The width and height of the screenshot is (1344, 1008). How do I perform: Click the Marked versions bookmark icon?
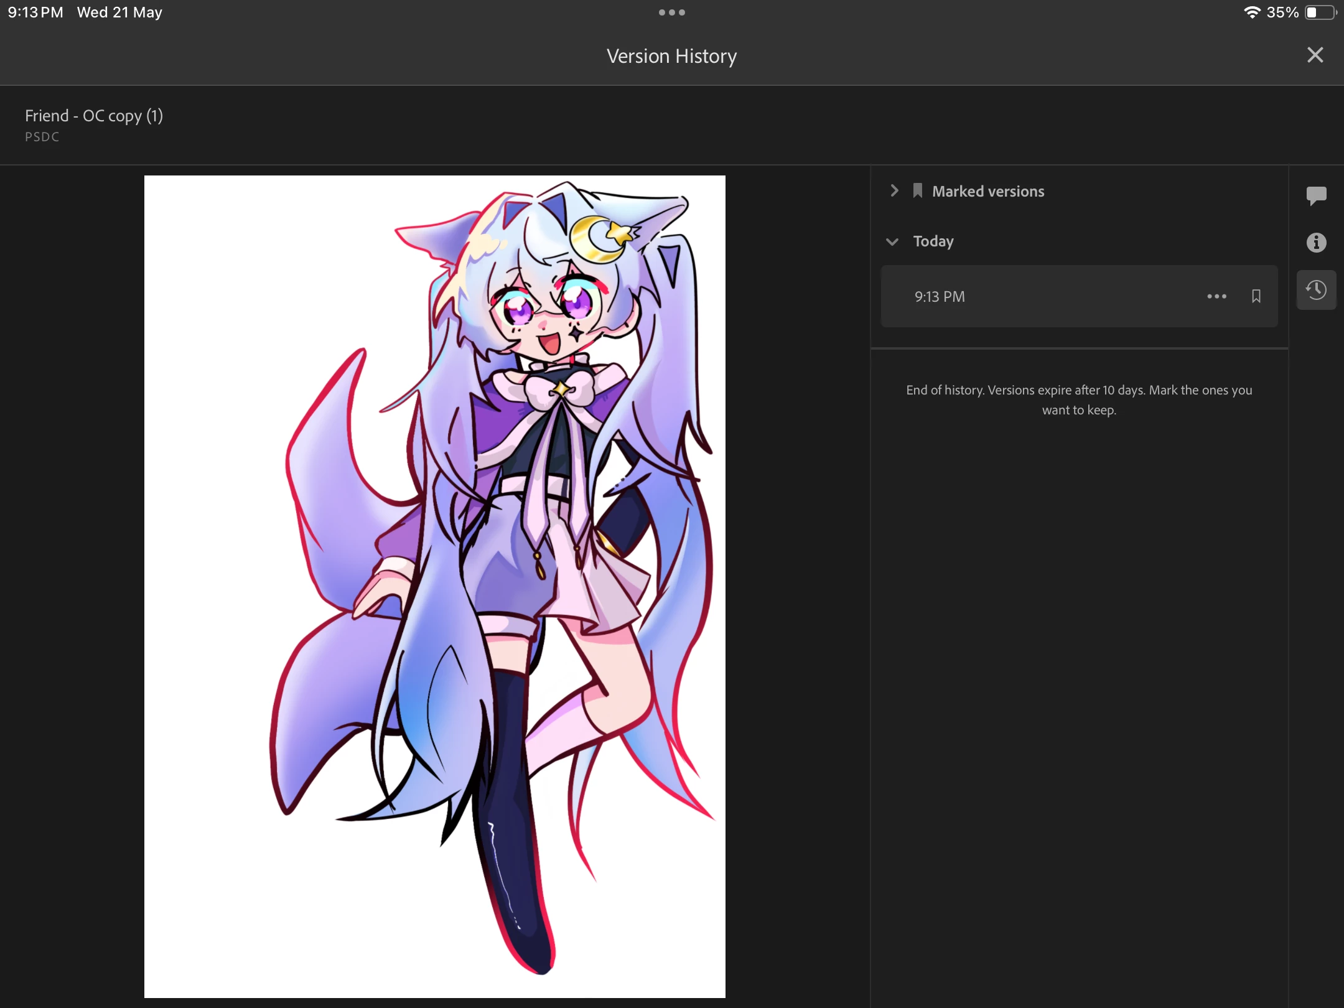tap(917, 191)
